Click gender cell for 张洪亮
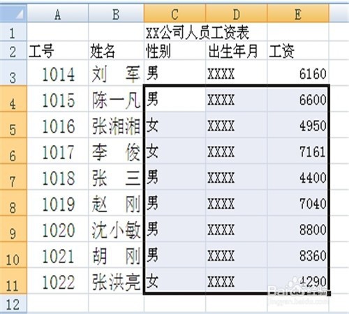 (174, 281)
